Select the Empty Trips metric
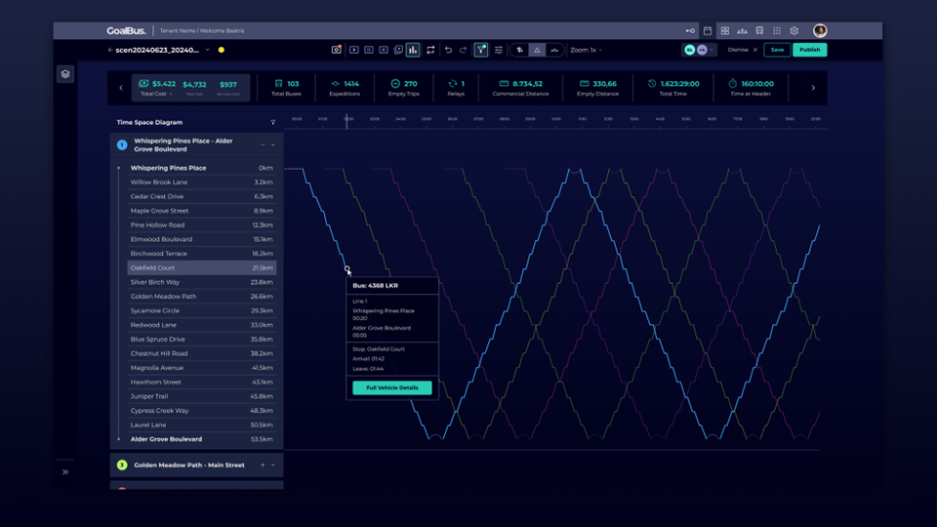 (403, 88)
